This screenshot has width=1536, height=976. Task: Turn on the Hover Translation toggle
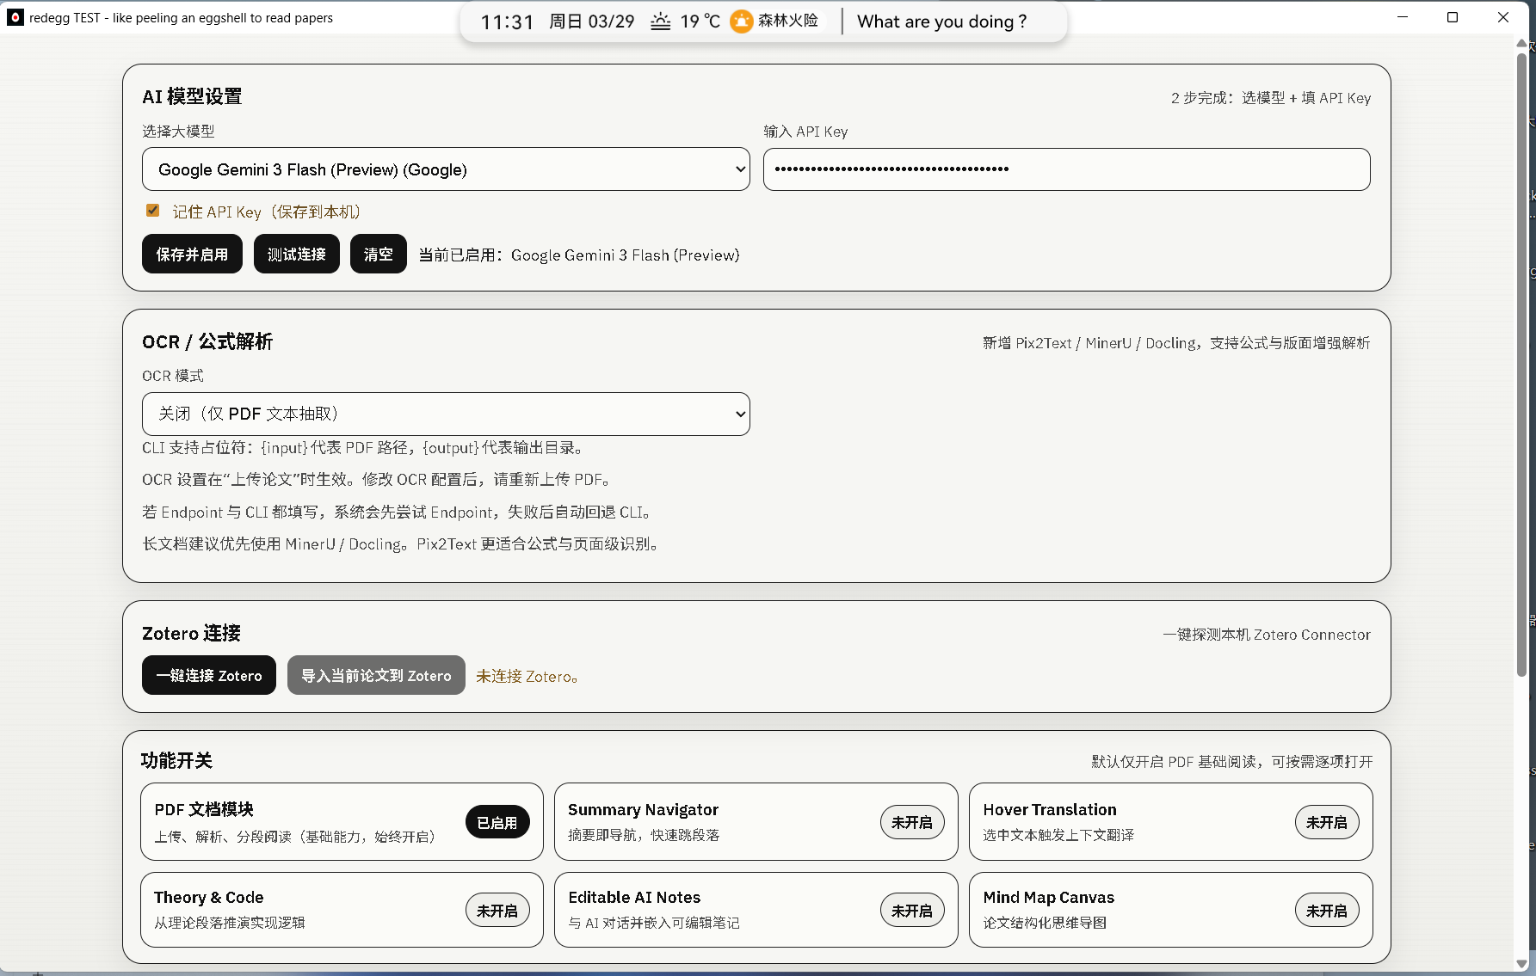(x=1326, y=823)
